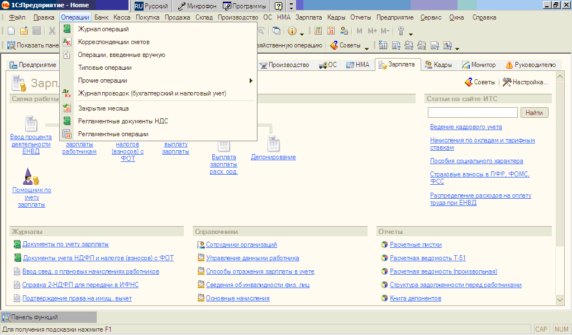572x335 pixels.
Task: Expand dropdown arrow after toolbar Советы
Action: [366, 49]
